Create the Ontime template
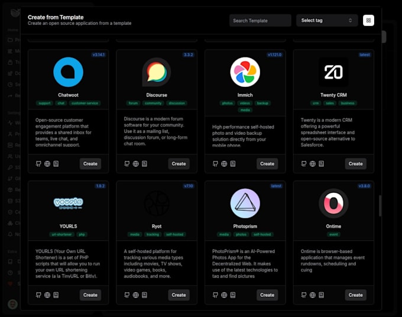 point(356,295)
